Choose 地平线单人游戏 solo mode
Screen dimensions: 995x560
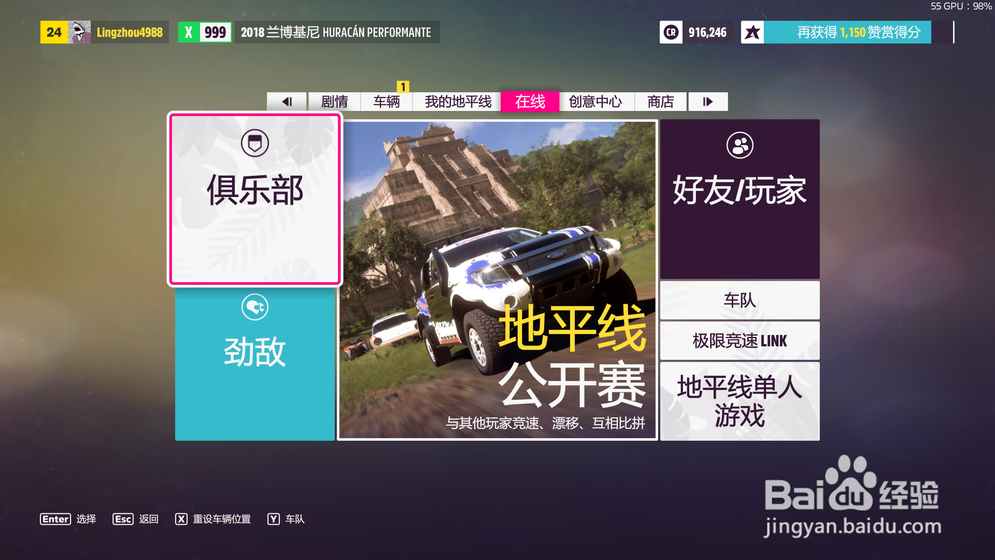740,401
